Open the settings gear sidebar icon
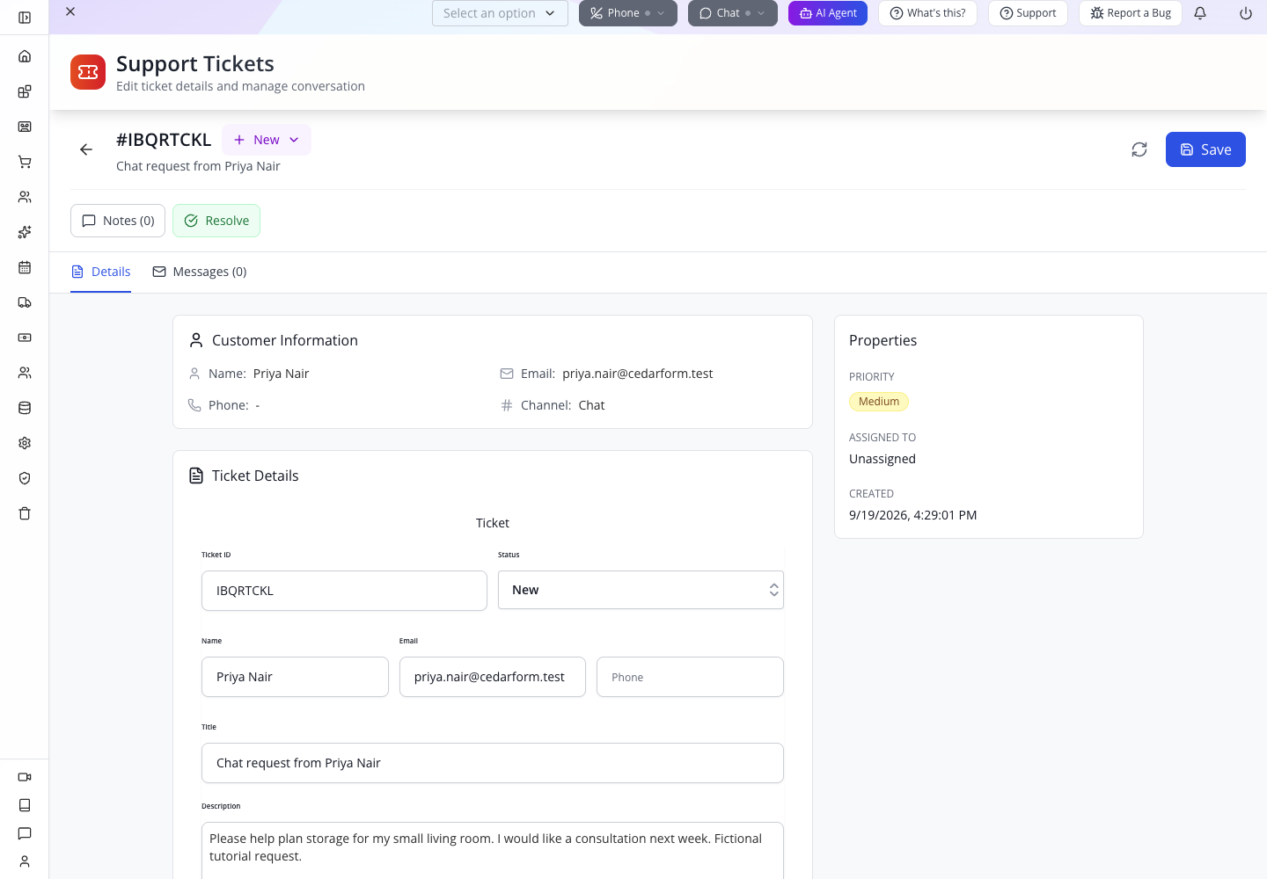Image resolution: width=1267 pixels, height=879 pixels. pos(25,443)
